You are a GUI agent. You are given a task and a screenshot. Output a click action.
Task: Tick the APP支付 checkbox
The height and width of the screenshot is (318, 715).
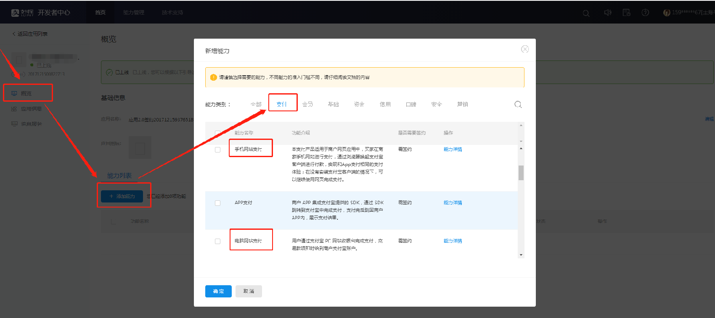pos(217,203)
